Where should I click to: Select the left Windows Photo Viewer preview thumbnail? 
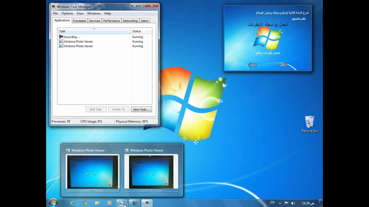tap(93, 172)
